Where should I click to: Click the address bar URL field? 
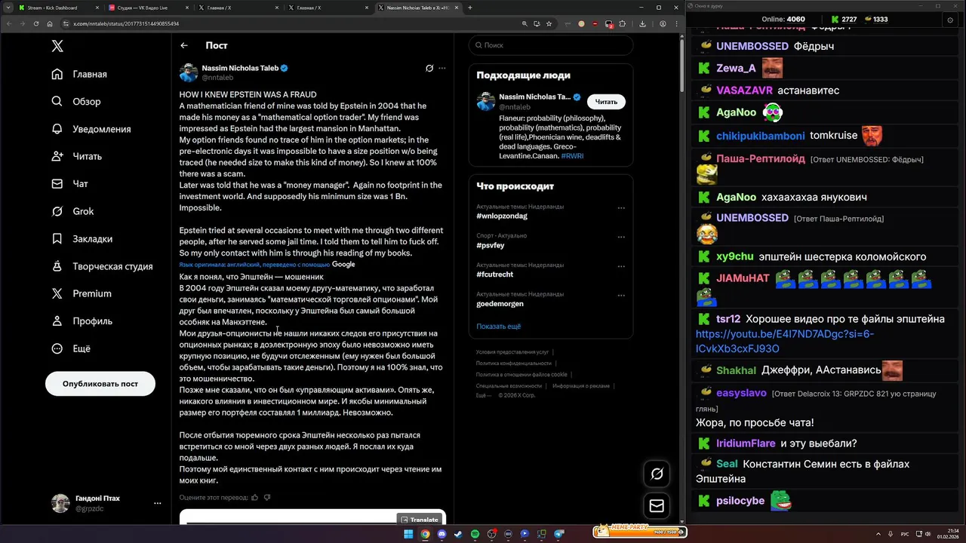[x=287, y=23]
